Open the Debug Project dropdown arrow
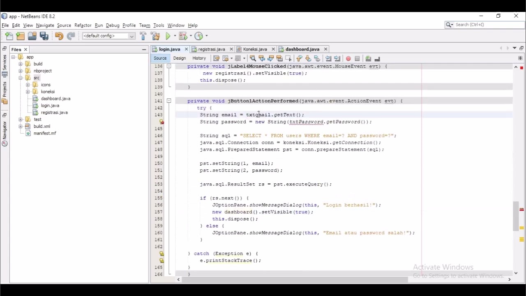The image size is (526, 296). (190, 36)
